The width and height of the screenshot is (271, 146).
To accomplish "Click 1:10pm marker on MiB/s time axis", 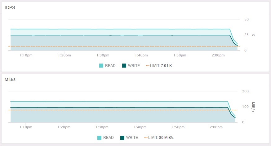I will (26, 127).
